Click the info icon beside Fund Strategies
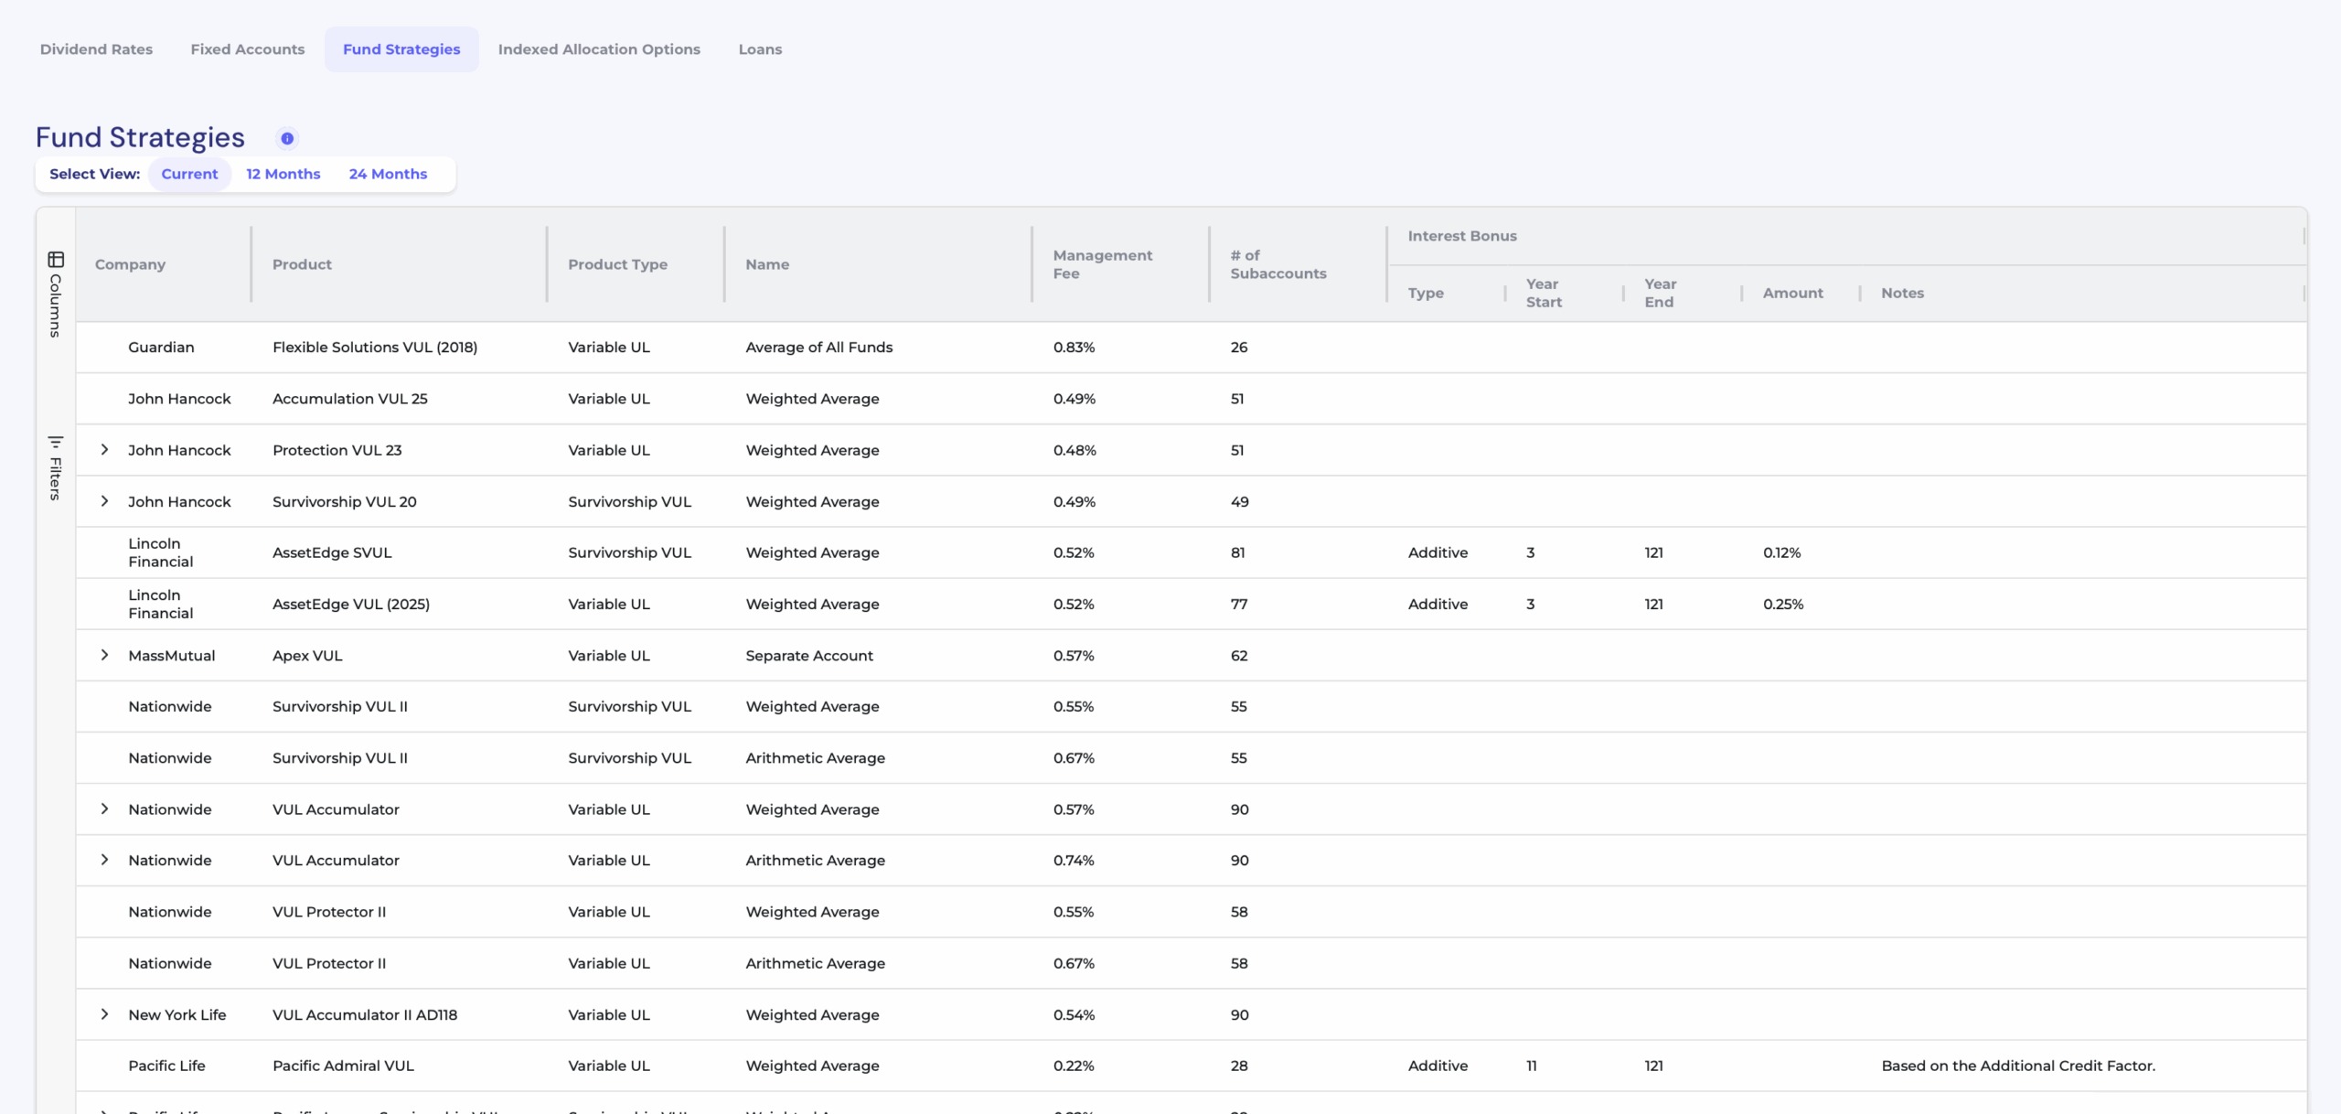This screenshot has width=2341, height=1114. tap(287, 138)
